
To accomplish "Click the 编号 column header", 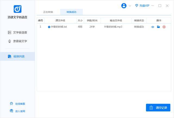I will point(41,20).
